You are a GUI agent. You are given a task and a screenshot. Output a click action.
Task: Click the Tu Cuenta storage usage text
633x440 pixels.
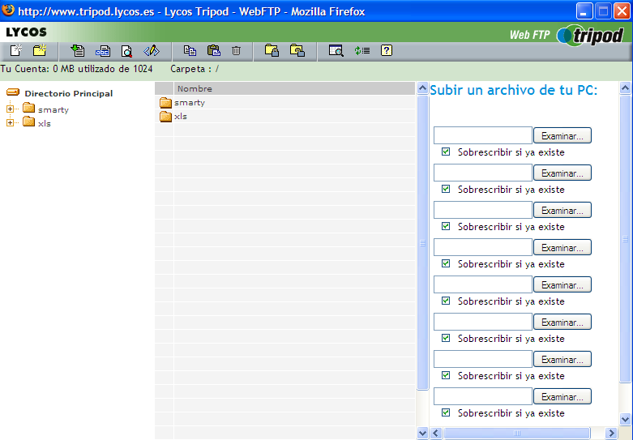pos(77,69)
